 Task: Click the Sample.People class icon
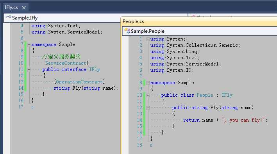[x=127, y=31]
